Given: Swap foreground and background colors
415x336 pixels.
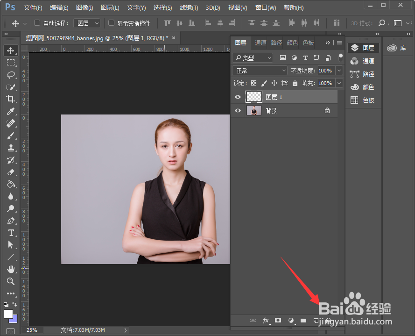Looking at the screenshot, I should (15, 304).
